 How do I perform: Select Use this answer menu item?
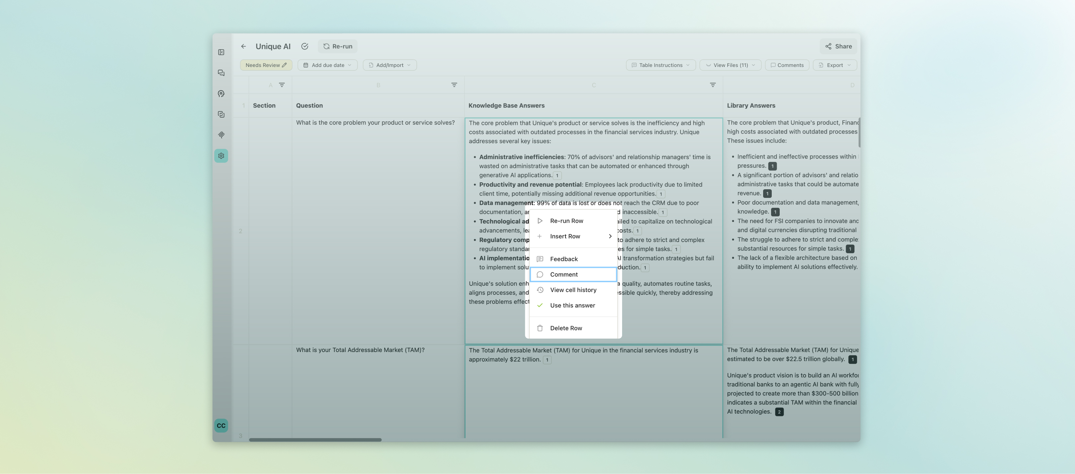coord(573,305)
